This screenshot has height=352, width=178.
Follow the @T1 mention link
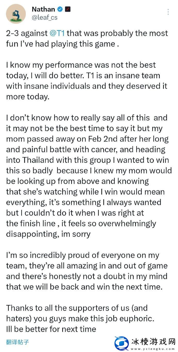click(x=58, y=33)
